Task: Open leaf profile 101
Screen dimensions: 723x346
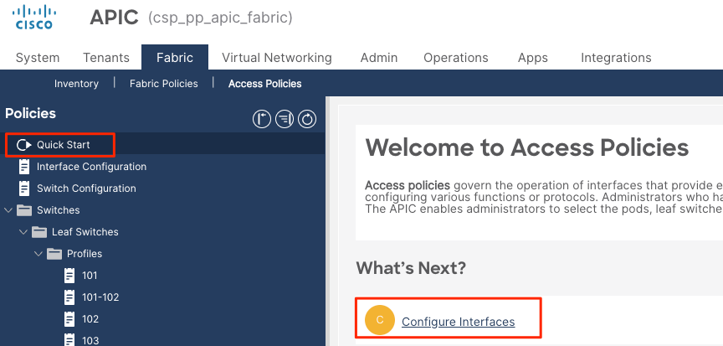Action: [90, 276]
